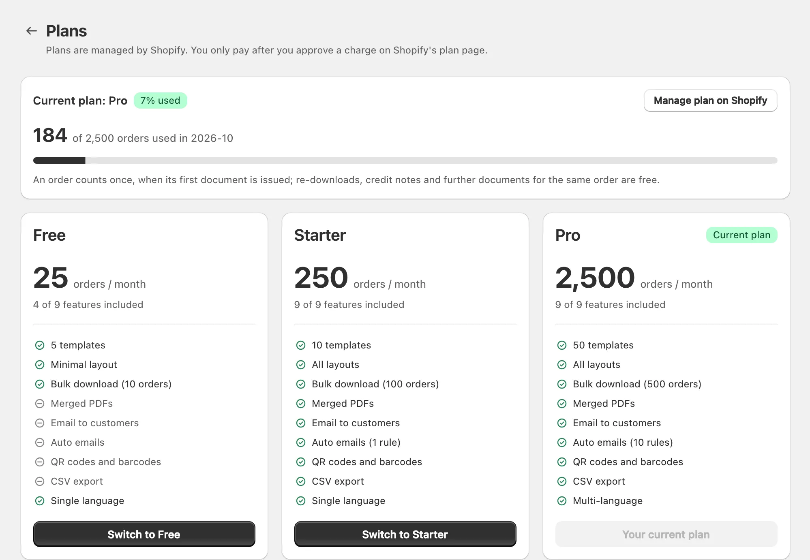Click the check icon beside Starter CSV export
Viewport: 810px width, 560px height.
coord(301,481)
